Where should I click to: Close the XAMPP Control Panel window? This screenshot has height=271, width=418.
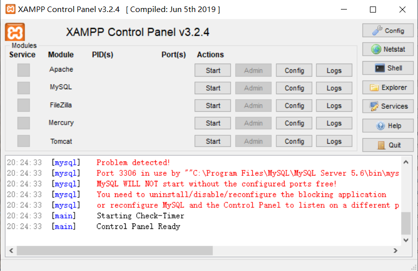click(x=402, y=10)
